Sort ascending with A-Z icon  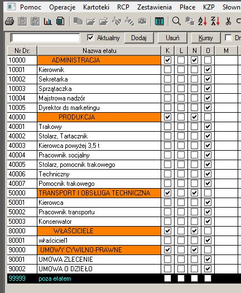click(x=203, y=21)
